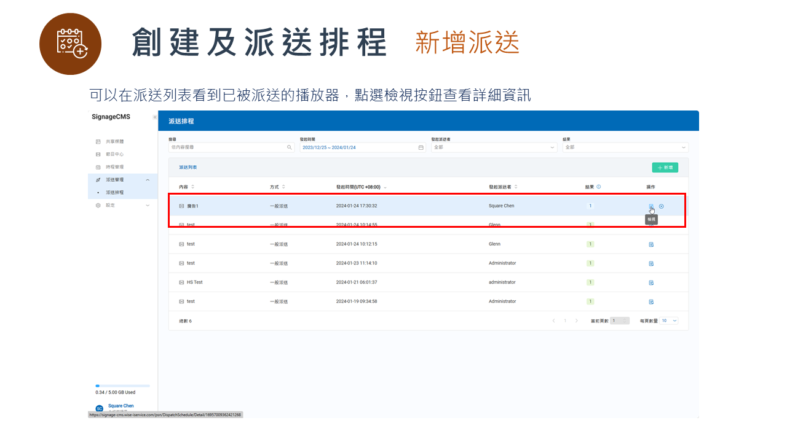Select the 派送管理 send icon
787x442 pixels.
click(x=98, y=179)
